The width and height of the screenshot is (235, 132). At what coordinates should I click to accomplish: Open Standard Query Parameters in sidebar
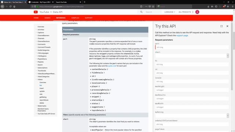tap(43, 110)
